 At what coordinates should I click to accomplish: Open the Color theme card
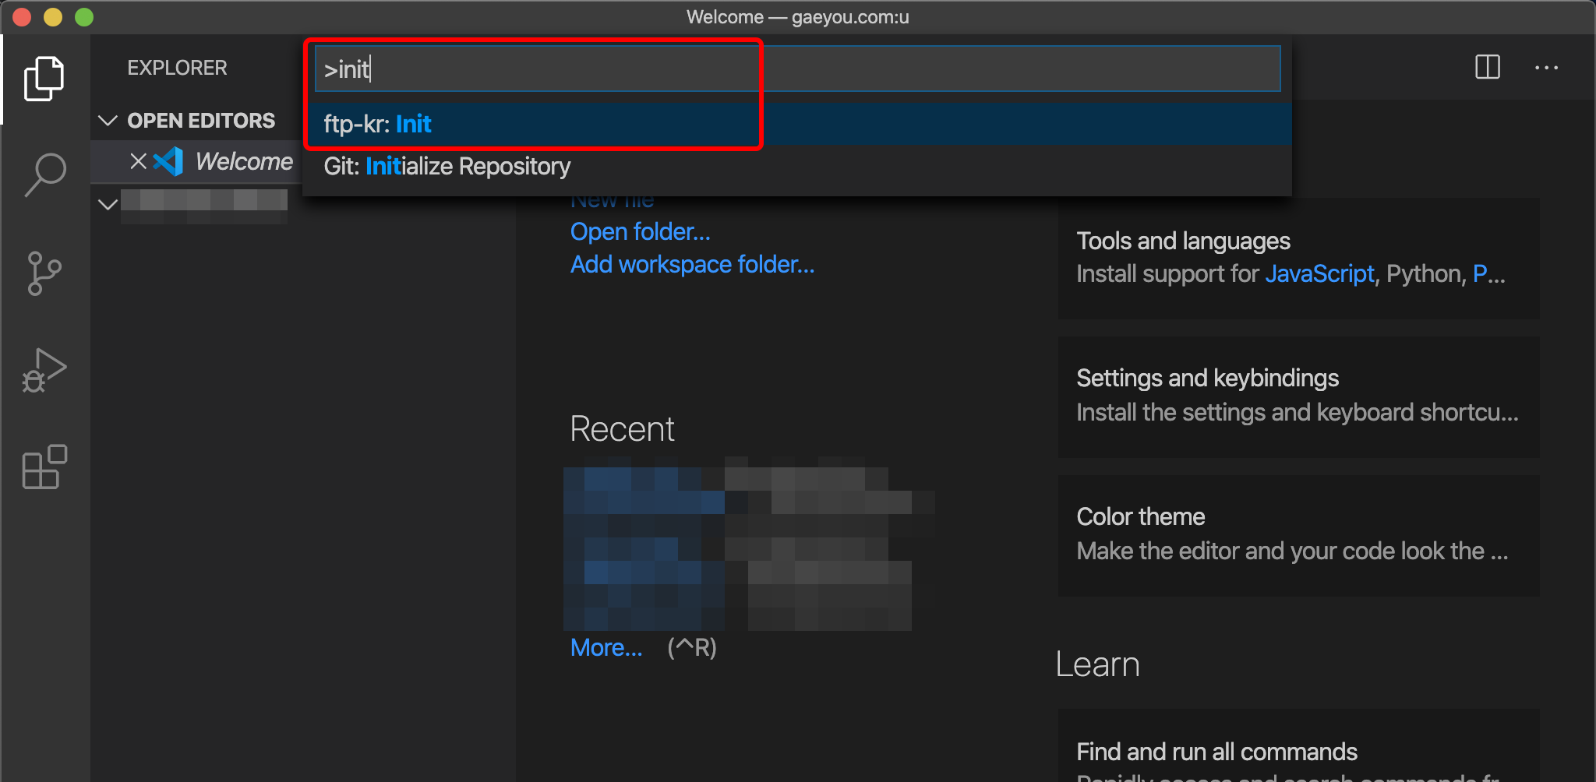pyautogui.click(x=1298, y=535)
